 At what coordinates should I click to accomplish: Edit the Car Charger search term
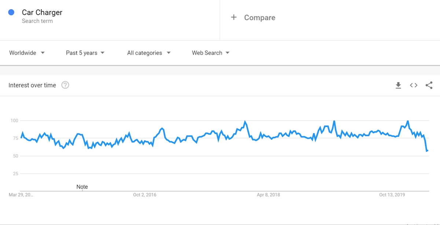pyautogui.click(x=42, y=12)
